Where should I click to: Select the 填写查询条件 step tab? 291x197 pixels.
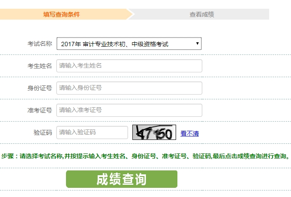[x=62, y=14]
